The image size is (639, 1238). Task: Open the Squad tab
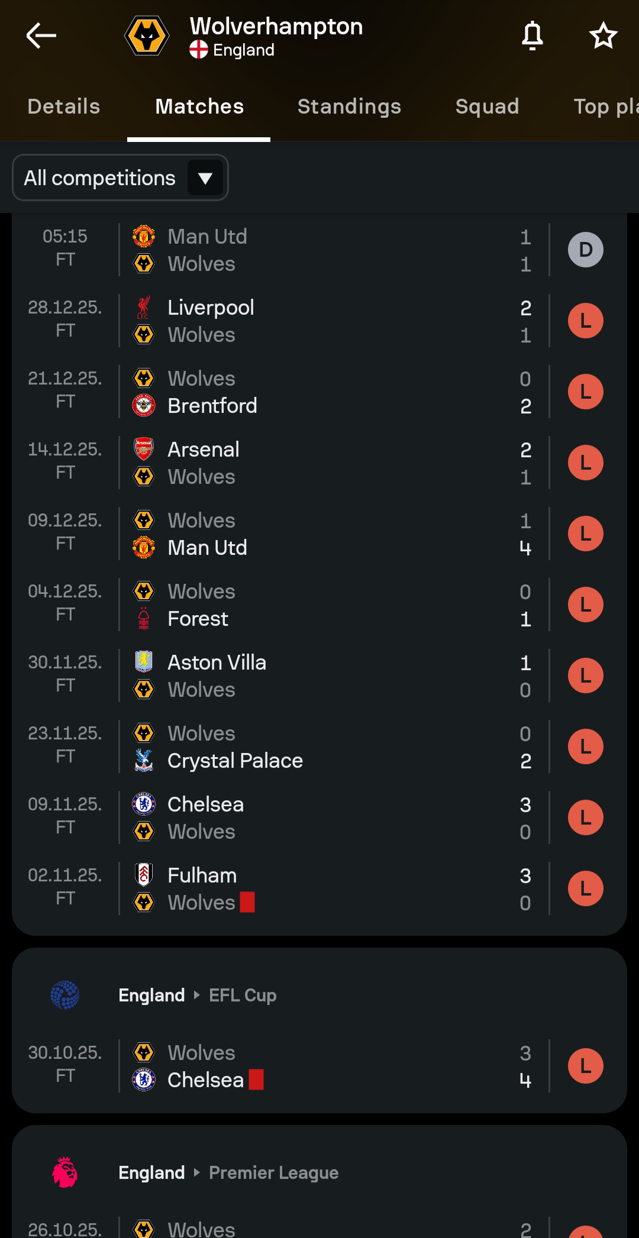(487, 107)
